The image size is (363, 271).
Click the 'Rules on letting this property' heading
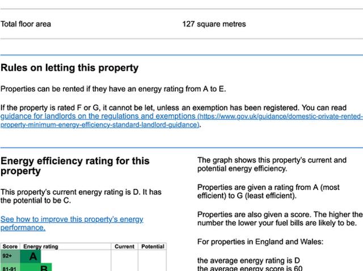tap(69, 68)
